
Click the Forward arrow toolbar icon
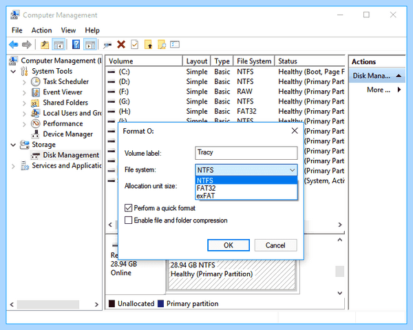coord(27,45)
